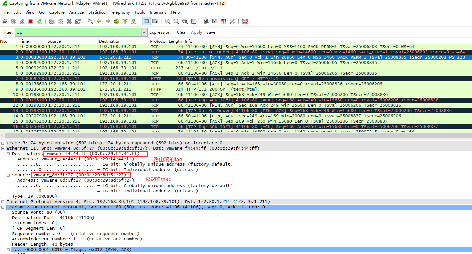Image resolution: width=472 pixels, height=254 pixels.
Task: Edit coloring rules
Action: click(x=223, y=21)
